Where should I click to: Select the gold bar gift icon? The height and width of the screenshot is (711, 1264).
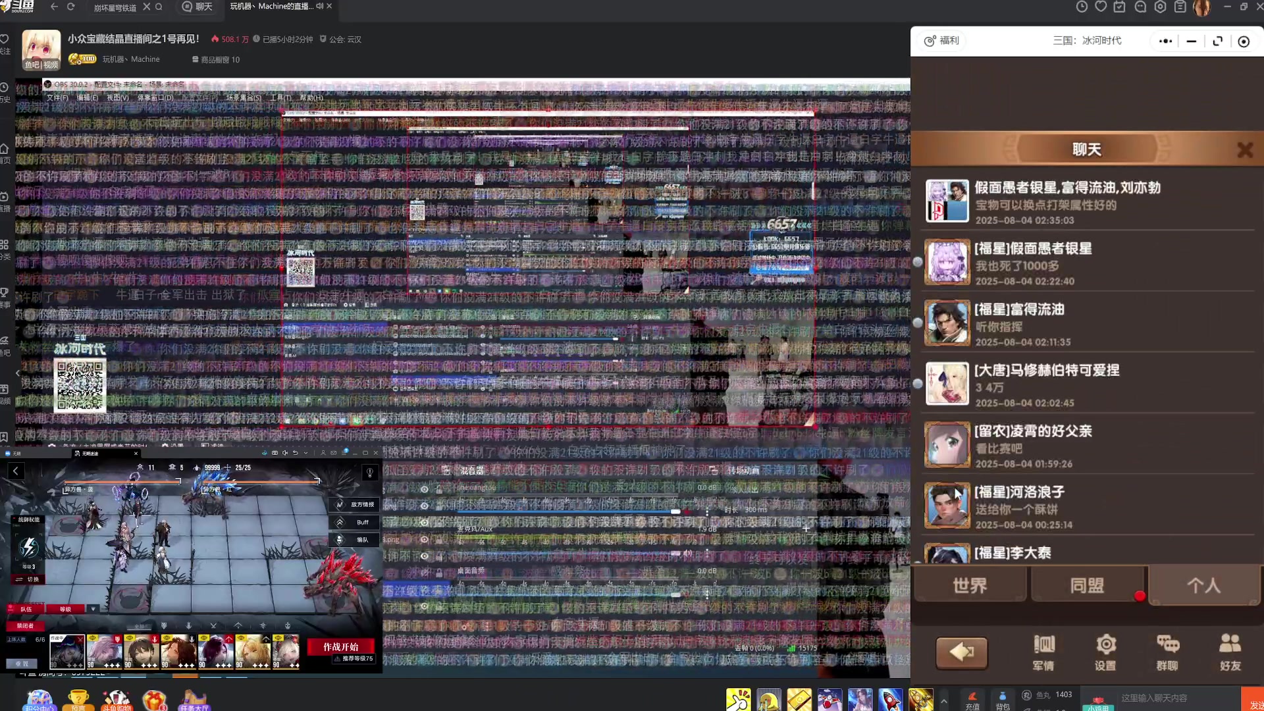(x=799, y=700)
